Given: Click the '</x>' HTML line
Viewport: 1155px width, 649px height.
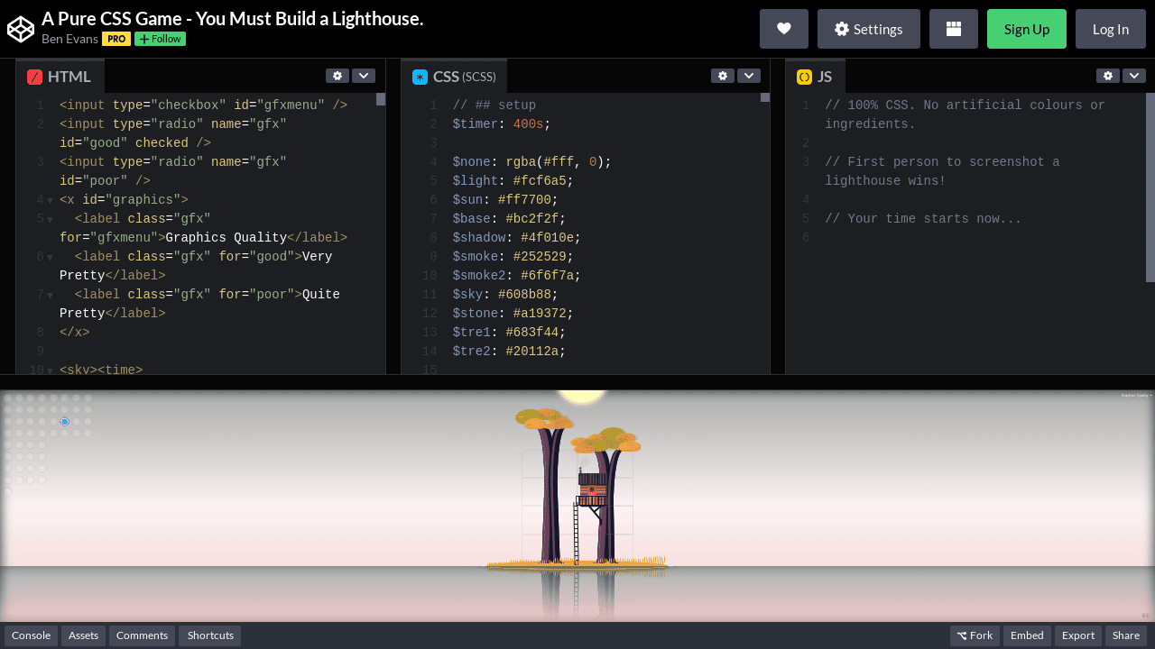Looking at the screenshot, I should pyautogui.click(x=75, y=333).
